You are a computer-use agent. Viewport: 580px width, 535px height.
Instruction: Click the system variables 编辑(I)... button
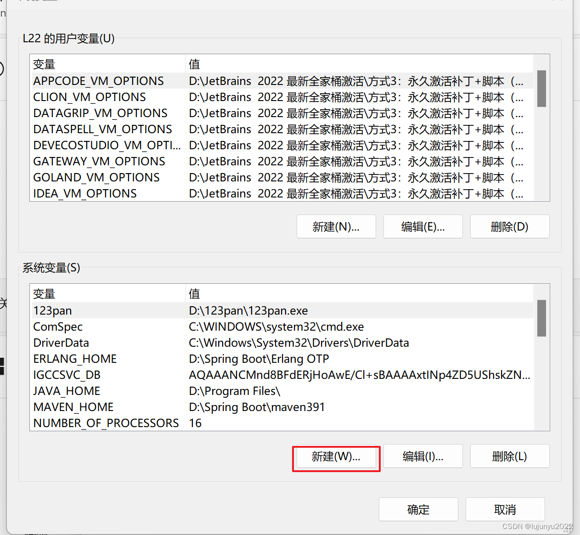[423, 456]
